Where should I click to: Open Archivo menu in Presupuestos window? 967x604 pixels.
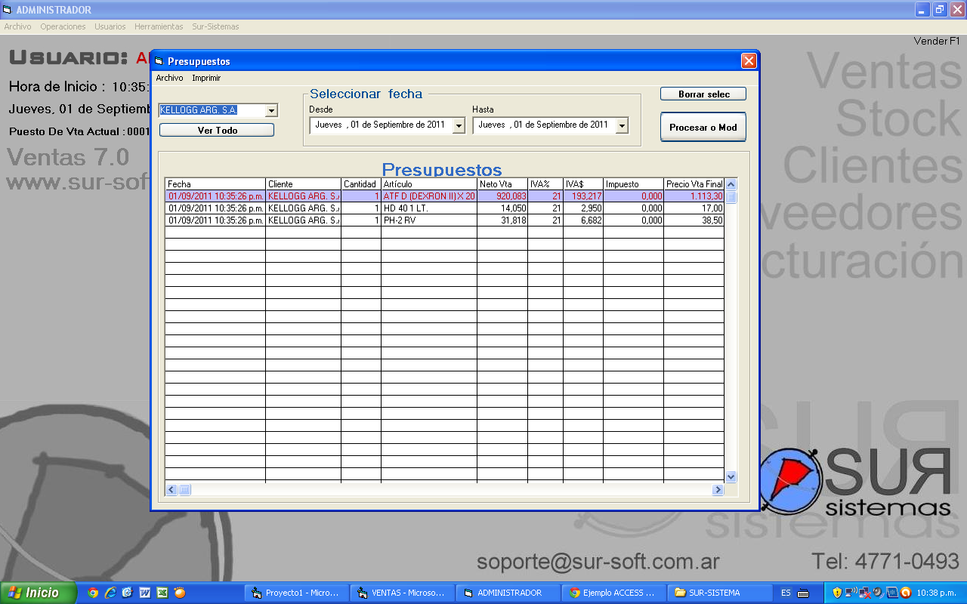(169, 78)
